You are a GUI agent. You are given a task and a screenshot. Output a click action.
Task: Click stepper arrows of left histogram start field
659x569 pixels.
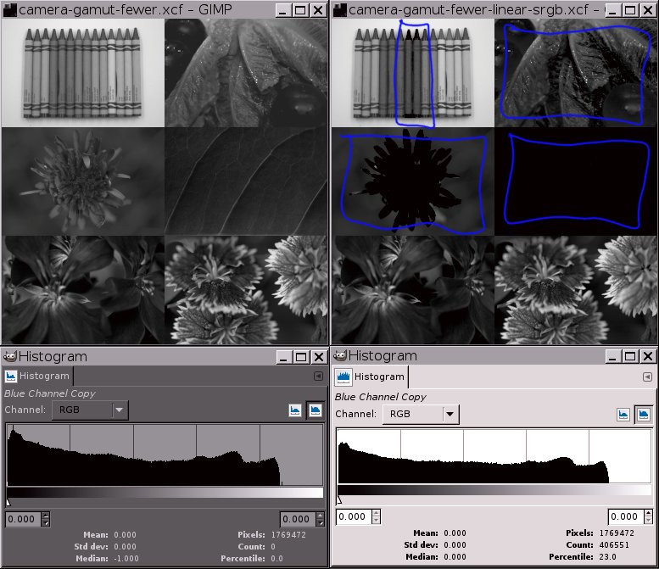(x=46, y=519)
